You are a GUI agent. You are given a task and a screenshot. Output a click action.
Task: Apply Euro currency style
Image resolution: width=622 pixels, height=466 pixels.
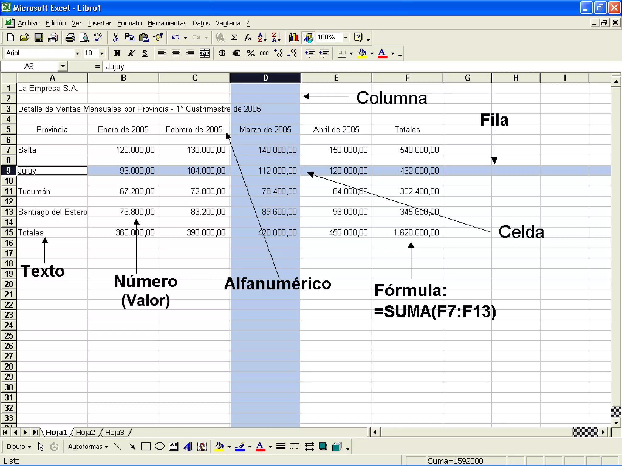point(236,53)
